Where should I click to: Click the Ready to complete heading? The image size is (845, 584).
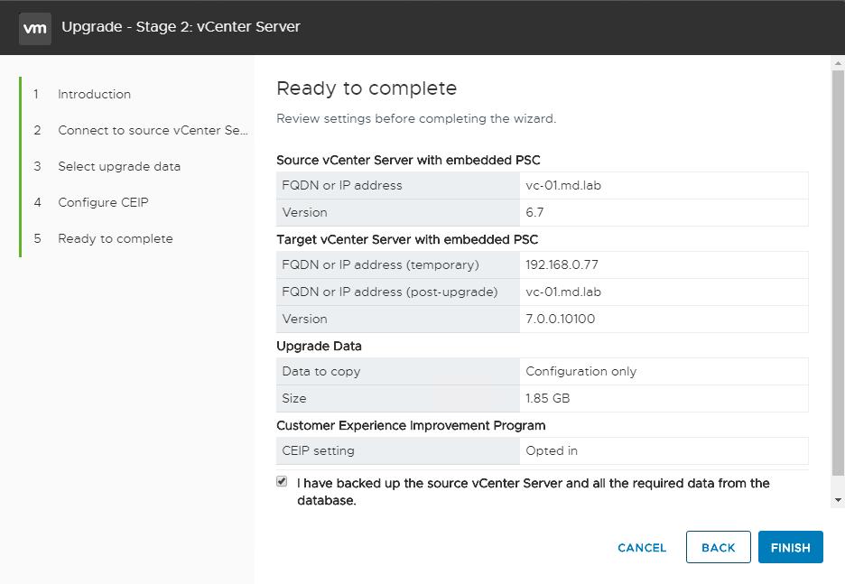pos(367,88)
